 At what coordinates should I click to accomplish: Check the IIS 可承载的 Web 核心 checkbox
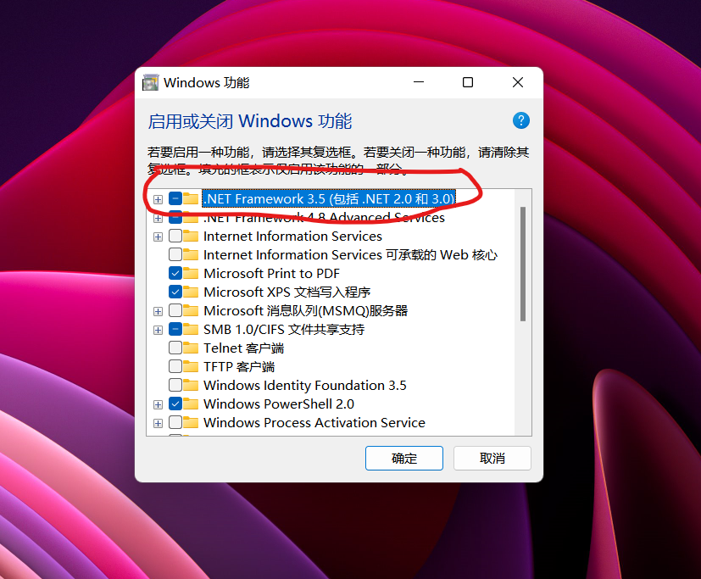[x=175, y=255]
